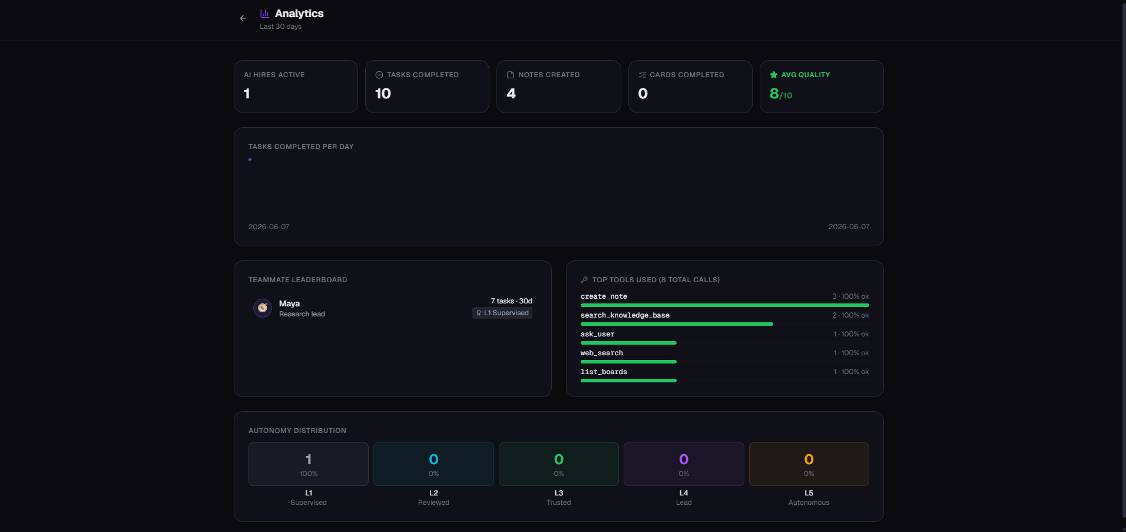Click the L1 Supervised badge for Maya
This screenshot has width=1126, height=532.
pyautogui.click(x=502, y=313)
